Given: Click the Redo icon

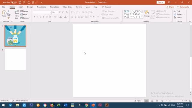Looking at the screenshot, I should point(29,2).
